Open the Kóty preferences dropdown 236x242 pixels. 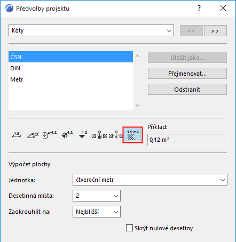pos(91,30)
